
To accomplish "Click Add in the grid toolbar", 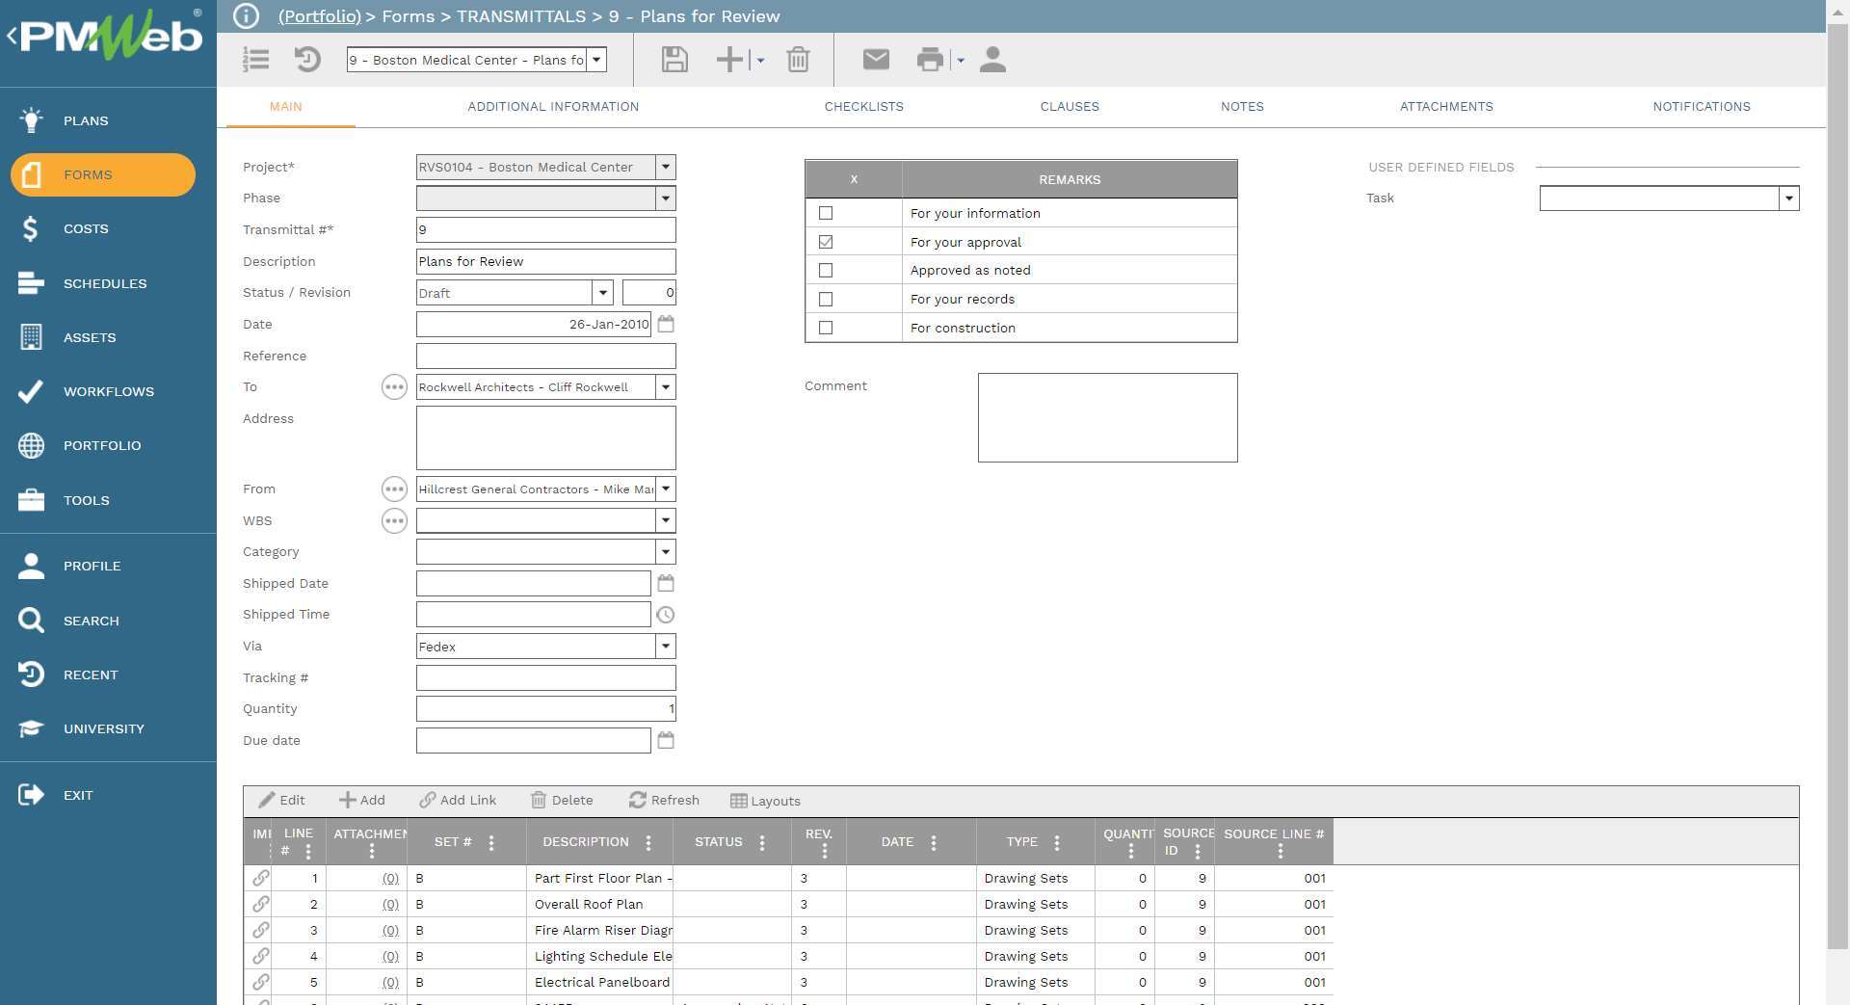I will click(x=361, y=801).
